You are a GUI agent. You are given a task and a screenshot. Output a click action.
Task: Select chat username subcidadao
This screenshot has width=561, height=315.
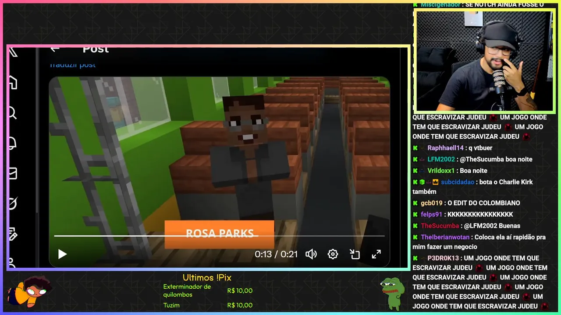point(458,182)
